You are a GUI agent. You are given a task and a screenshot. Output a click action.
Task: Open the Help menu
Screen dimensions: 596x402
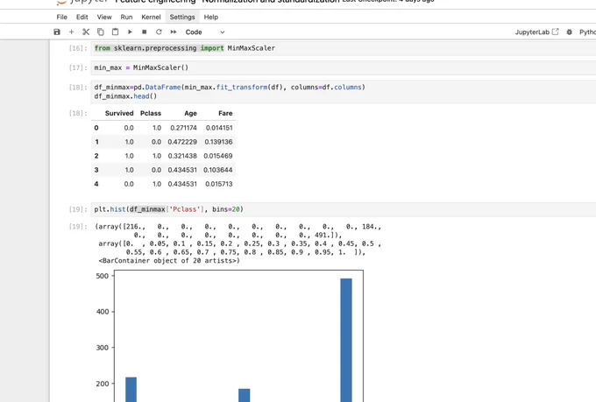click(211, 17)
